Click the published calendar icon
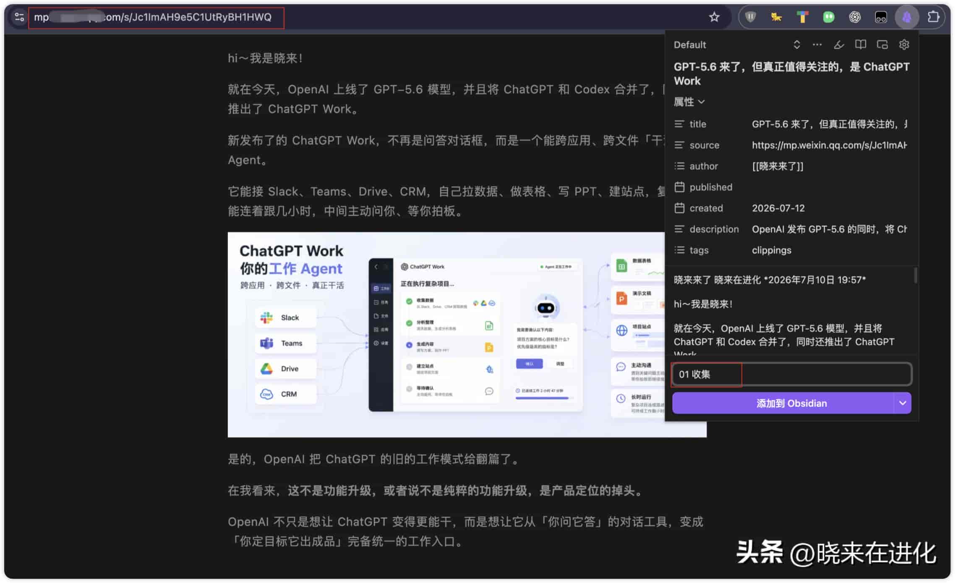 pyautogui.click(x=679, y=187)
